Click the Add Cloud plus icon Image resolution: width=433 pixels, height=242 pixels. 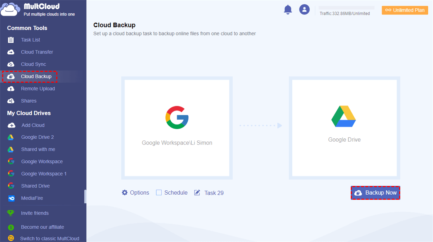12,125
